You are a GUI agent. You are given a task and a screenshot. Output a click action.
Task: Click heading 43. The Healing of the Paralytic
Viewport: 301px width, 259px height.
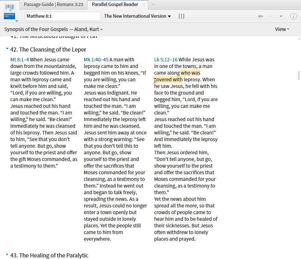pyautogui.click(x=49, y=255)
